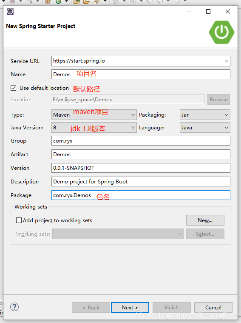The height and width of the screenshot is (323, 241).
Task: Focus the Name input field
Action: point(141,74)
